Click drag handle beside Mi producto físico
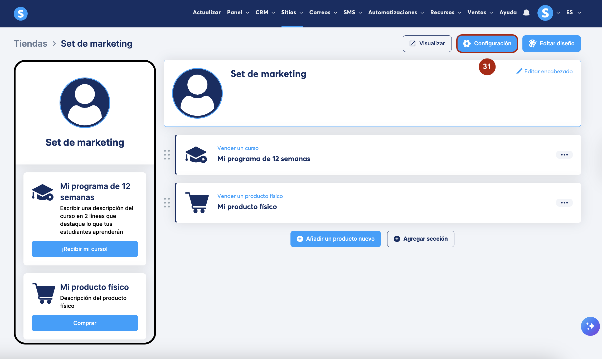602x359 pixels. (167, 203)
